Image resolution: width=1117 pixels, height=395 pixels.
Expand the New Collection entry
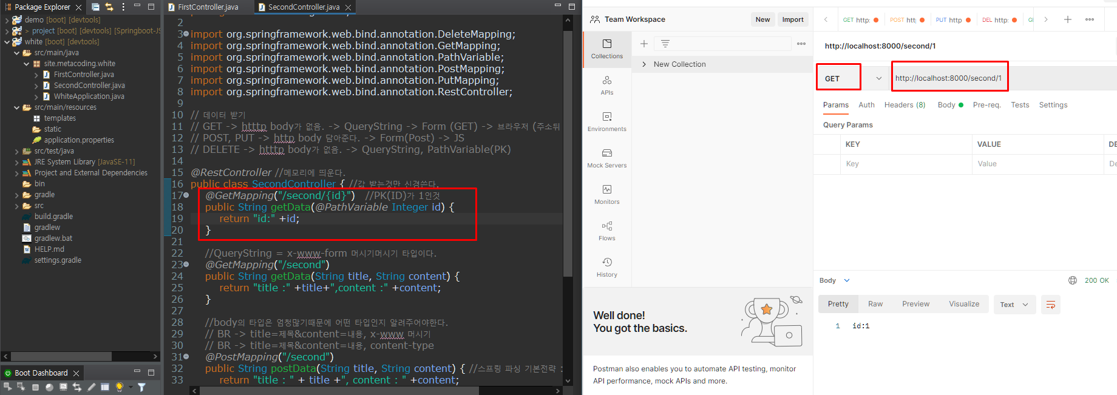pos(644,64)
